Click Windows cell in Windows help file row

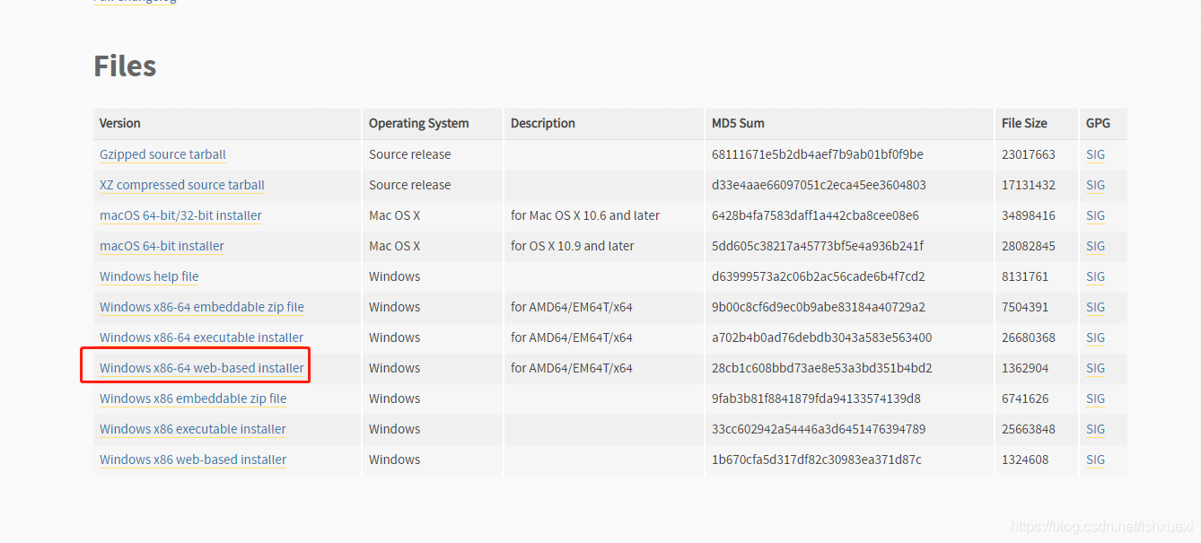[394, 276]
